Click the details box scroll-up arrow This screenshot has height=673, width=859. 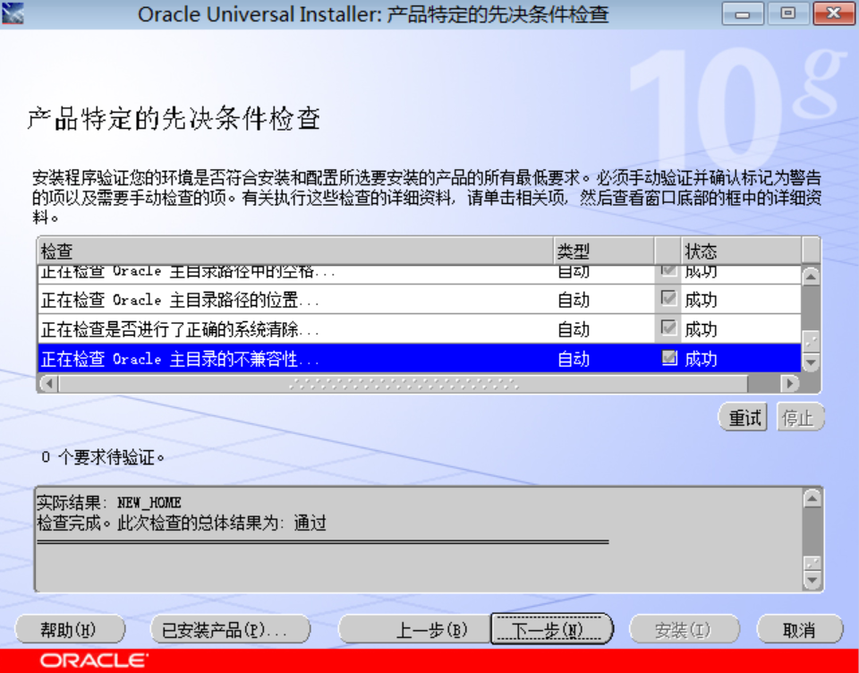point(812,498)
